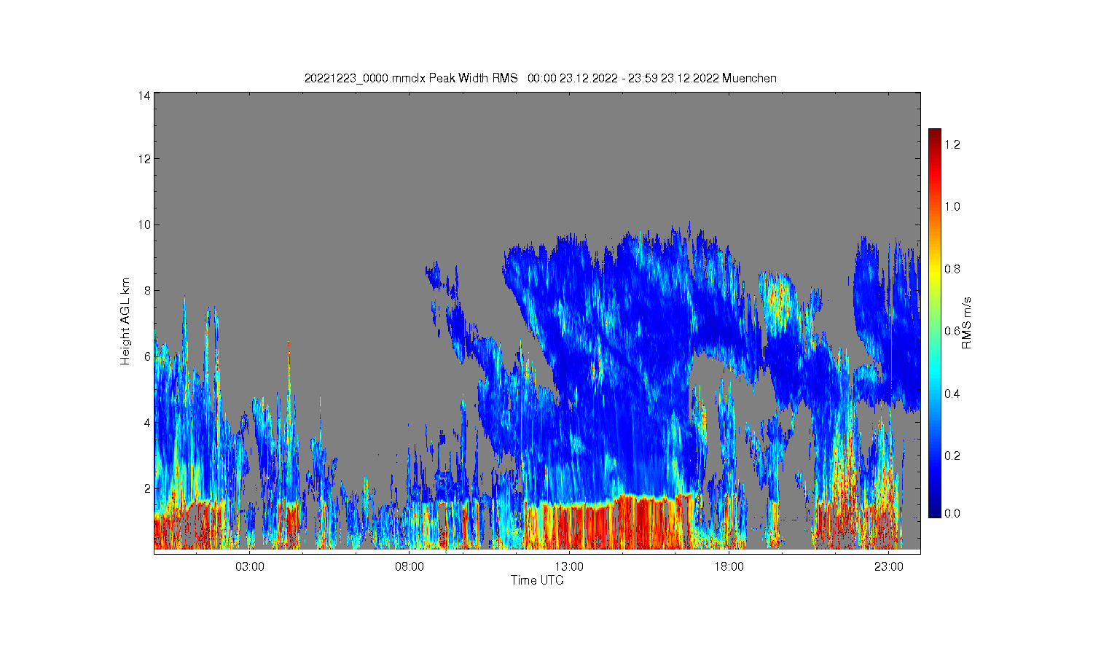This screenshot has height=656, width=1093.
Task: Click the colorbar value '0.8'
Action: coord(952,269)
